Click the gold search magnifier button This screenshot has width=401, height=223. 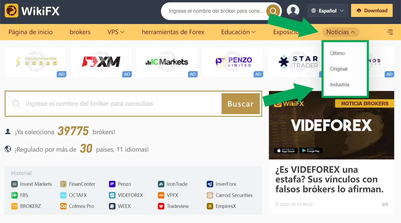273,11
